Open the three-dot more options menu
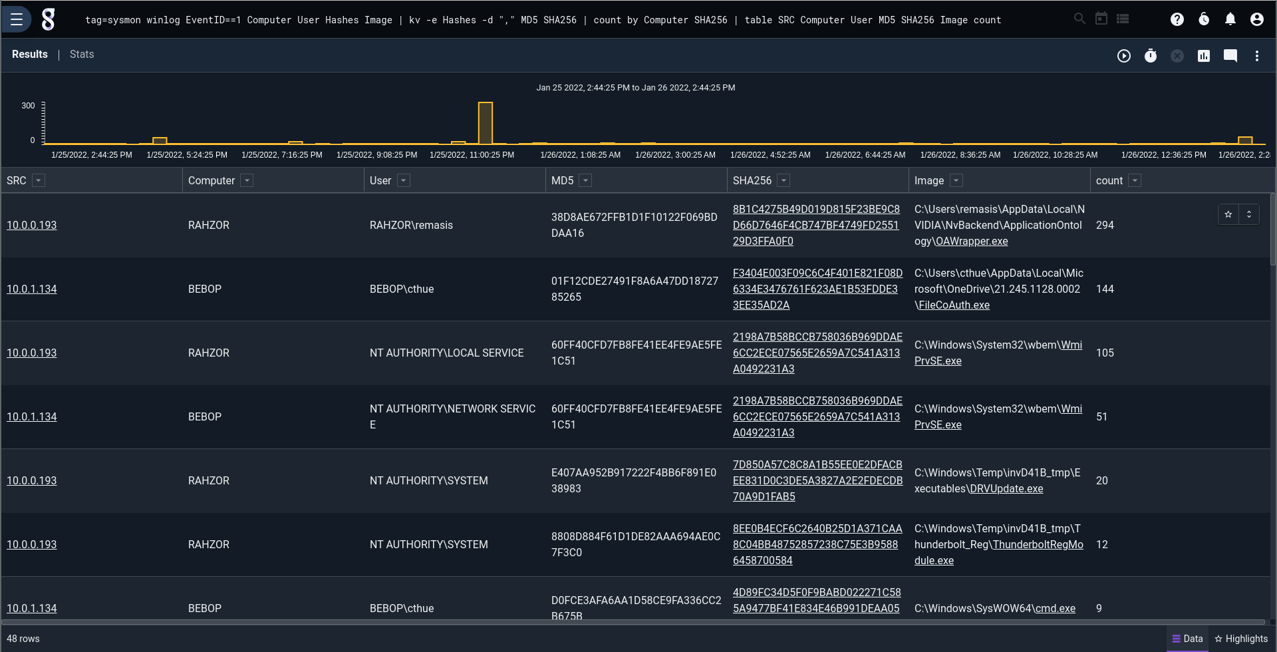The width and height of the screenshot is (1277, 652). tap(1256, 56)
